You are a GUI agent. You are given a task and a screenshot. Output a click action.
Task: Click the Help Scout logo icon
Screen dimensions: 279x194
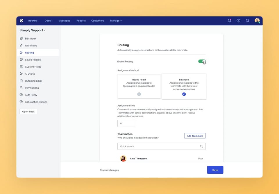[22, 21]
